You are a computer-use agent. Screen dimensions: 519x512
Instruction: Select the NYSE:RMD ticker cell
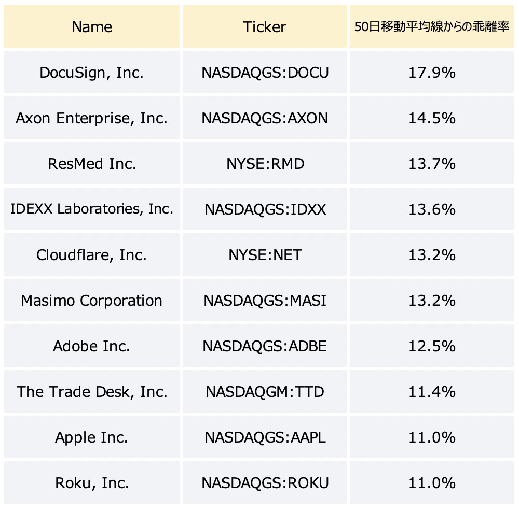[x=265, y=163]
